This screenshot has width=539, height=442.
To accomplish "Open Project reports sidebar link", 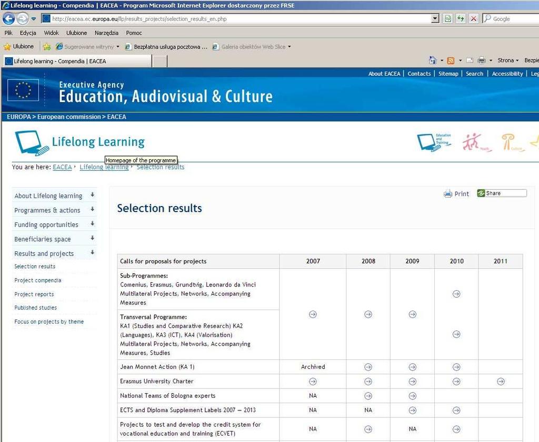I will [x=34, y=294].
